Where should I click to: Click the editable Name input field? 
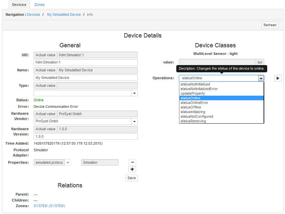[x=85, y=78]
